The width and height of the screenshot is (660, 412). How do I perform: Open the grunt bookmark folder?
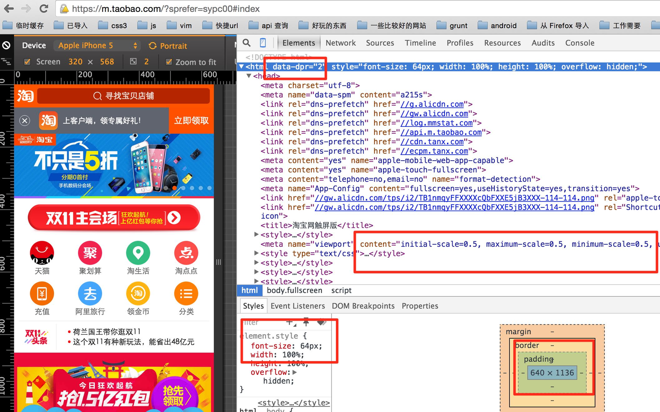(x=452, y=26)
